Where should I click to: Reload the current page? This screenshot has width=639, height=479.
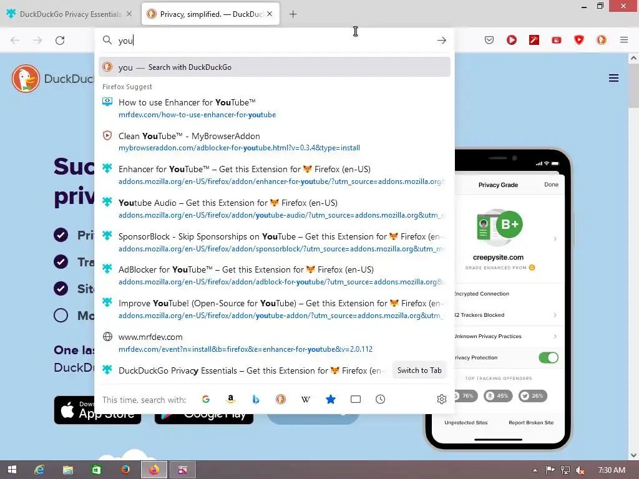(60, 41)
